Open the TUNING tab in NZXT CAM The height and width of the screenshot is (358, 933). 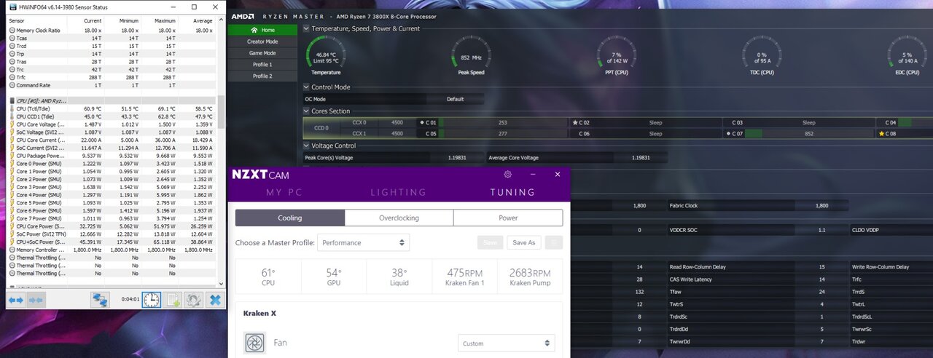(512, 193)
